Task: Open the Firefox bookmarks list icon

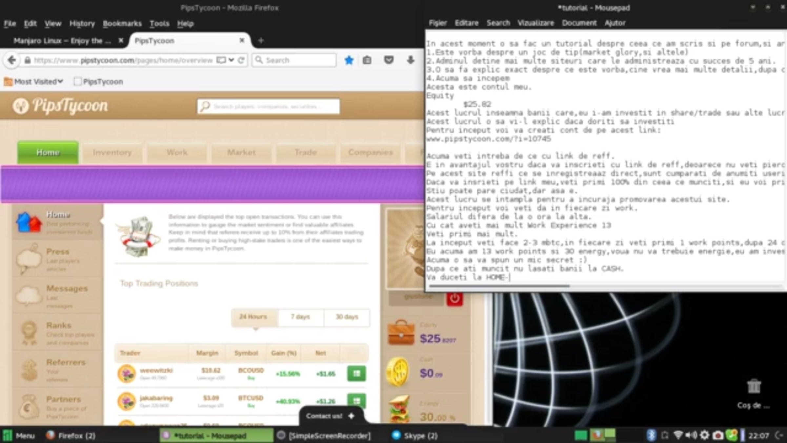Action: coord(367,60)
